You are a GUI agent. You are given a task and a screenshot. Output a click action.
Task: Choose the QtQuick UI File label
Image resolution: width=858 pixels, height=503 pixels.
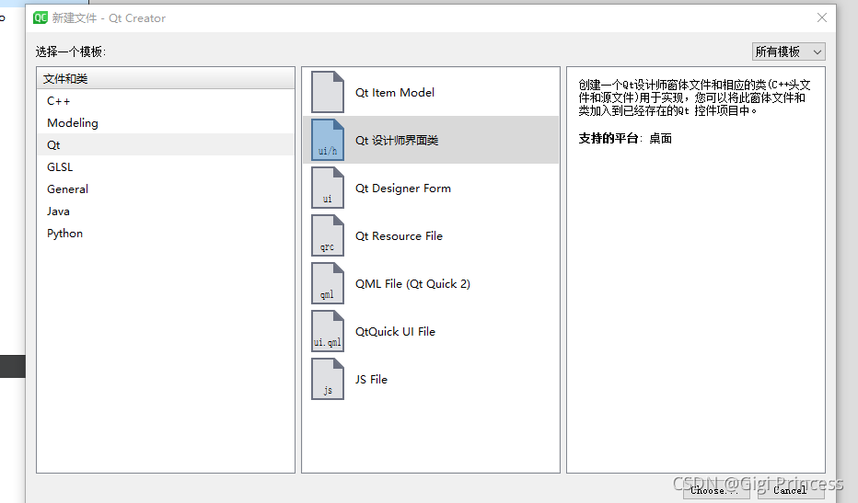pyautogui.click(x=395, y=331)
